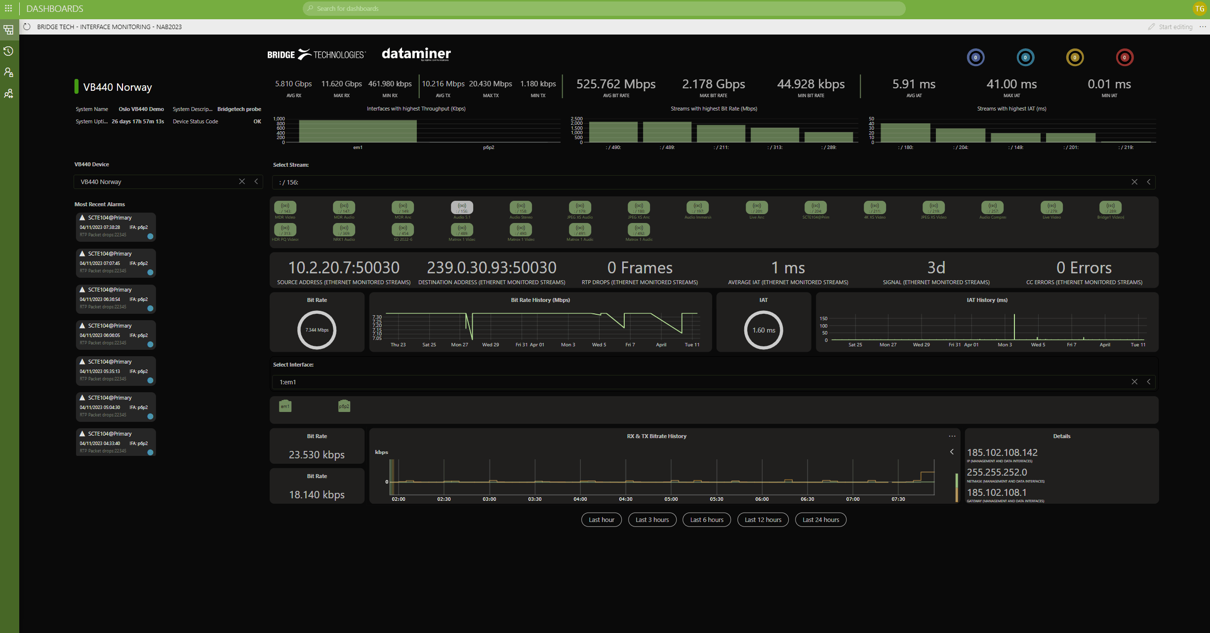The image size is (1210, 633).
Task: Select stream 454 SD 2022-6
Action: (403, 230)
